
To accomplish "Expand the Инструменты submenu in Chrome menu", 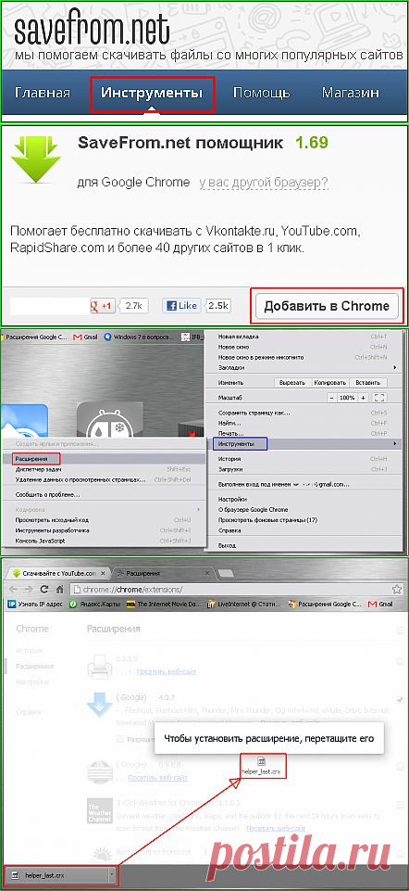I will 306,442.
